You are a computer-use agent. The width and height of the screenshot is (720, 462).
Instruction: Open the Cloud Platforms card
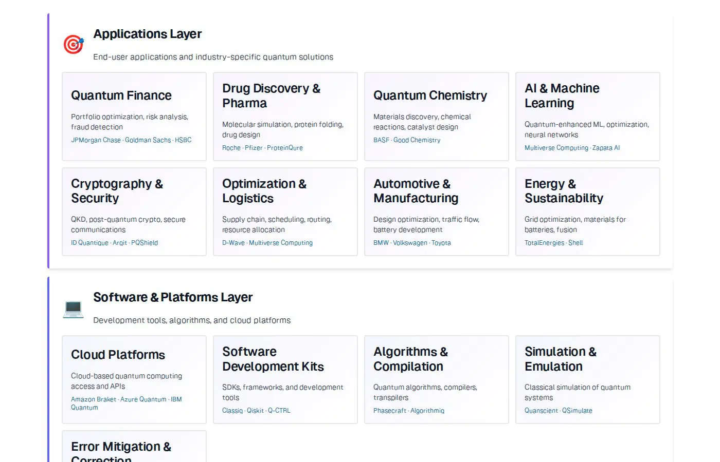click(x=134, y=380)
